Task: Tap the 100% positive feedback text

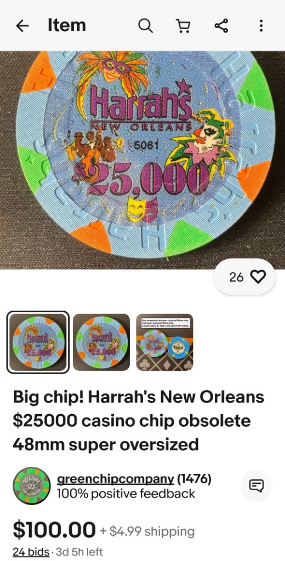Action: click(126, 494)
